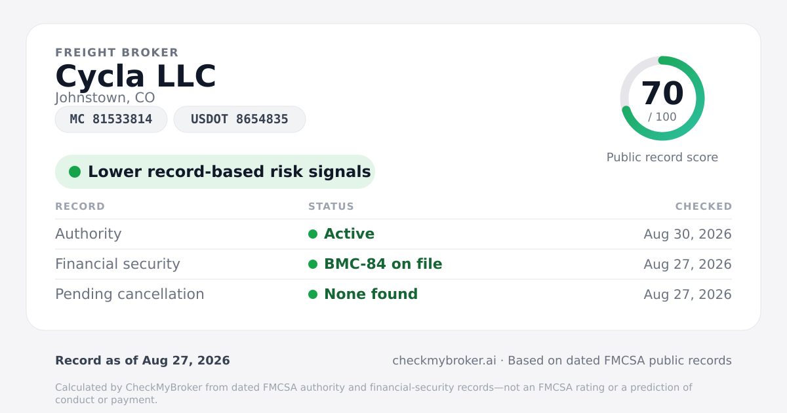Select the Pending cancellation row label

pos(130,294)
